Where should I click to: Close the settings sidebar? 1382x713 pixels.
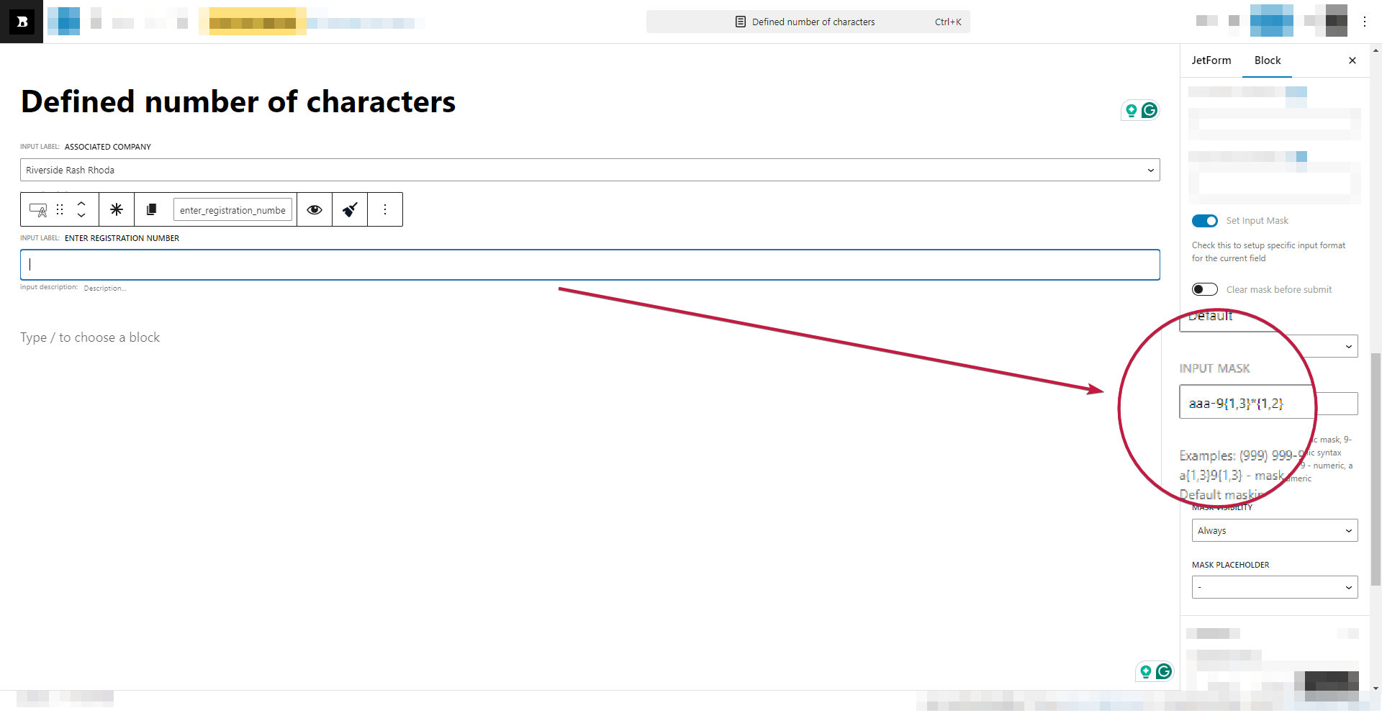coord(1352,60)
